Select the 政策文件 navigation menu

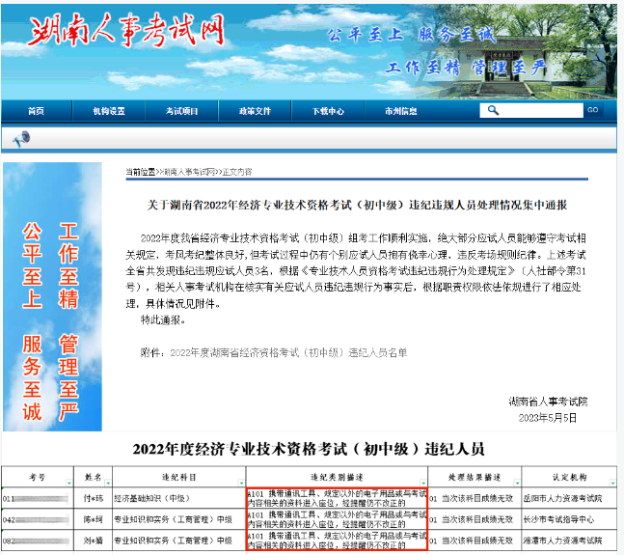pos(255,111)
